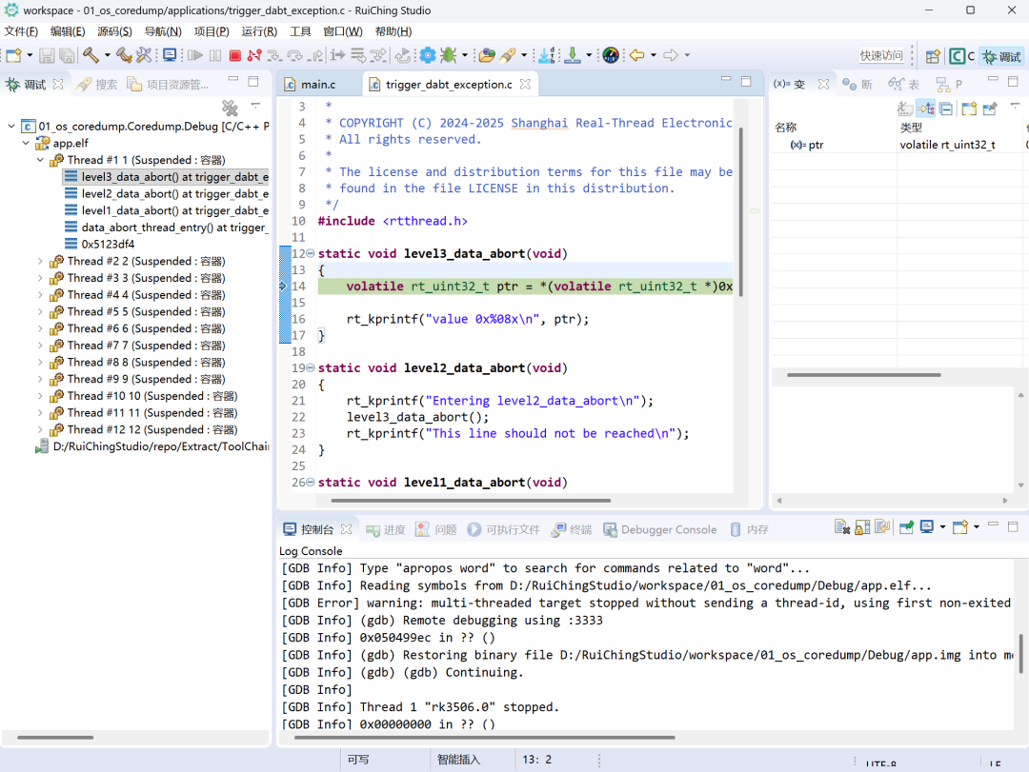This screenshot has width=1029, height=772.
Task: Click the blue gear icon in toolbar
Action: [x=428, y=56]
